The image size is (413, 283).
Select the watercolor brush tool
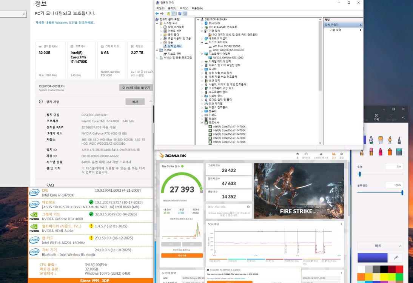click(x=390, y=140)
